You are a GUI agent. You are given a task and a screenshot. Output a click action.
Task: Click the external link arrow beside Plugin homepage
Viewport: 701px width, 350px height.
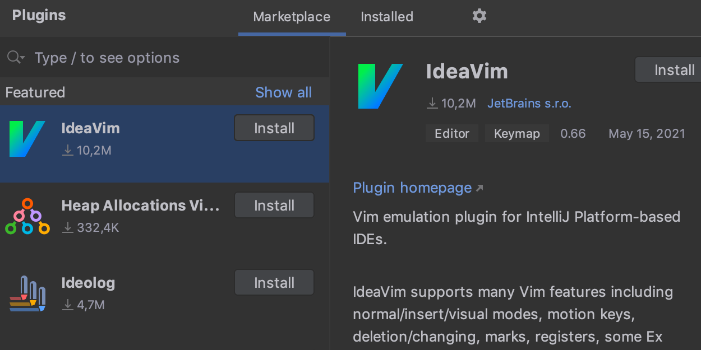click(480, 188)
